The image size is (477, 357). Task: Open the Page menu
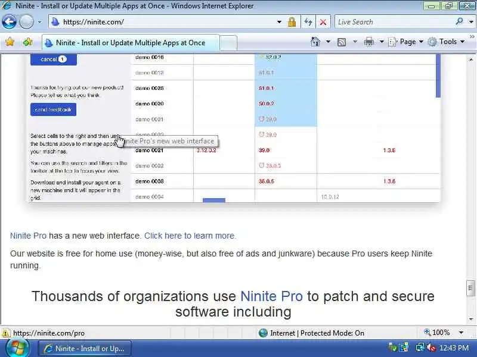[406, 42]
